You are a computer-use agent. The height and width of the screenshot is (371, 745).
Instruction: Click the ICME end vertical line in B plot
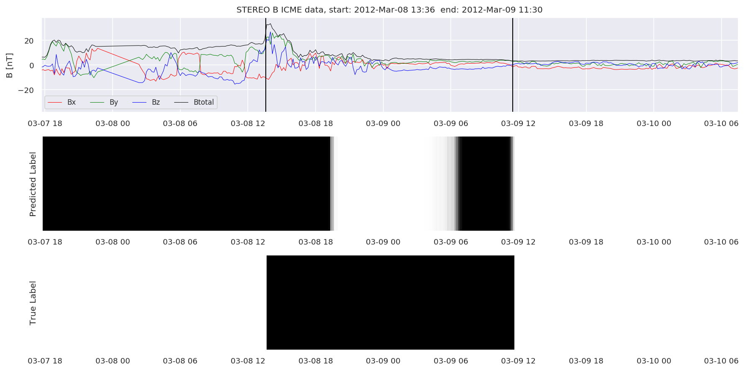click(x=513, y=65)
